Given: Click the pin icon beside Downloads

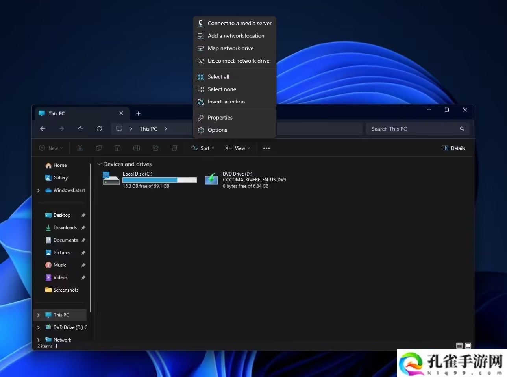Looking at the screenshot, I should (x=83, y=228).
